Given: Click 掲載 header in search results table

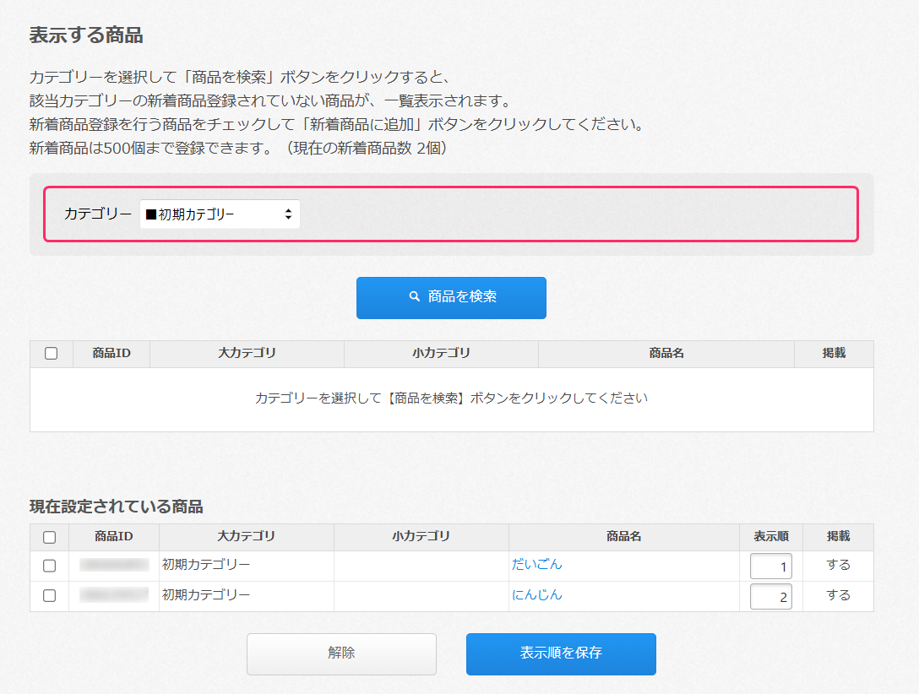Looking at the screenshot, I should [x=833, y=354].
